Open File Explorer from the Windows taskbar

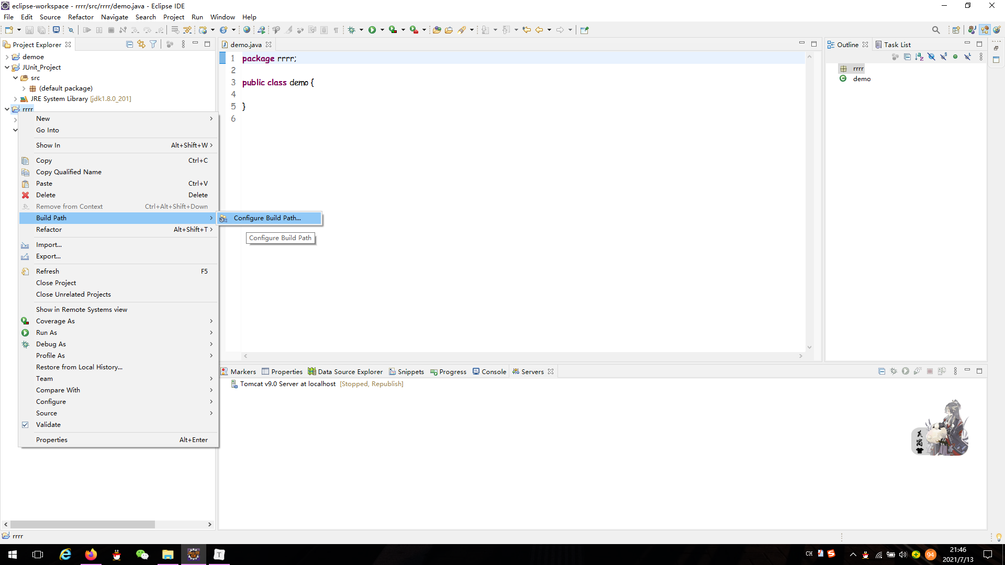[x=167, y=554]
